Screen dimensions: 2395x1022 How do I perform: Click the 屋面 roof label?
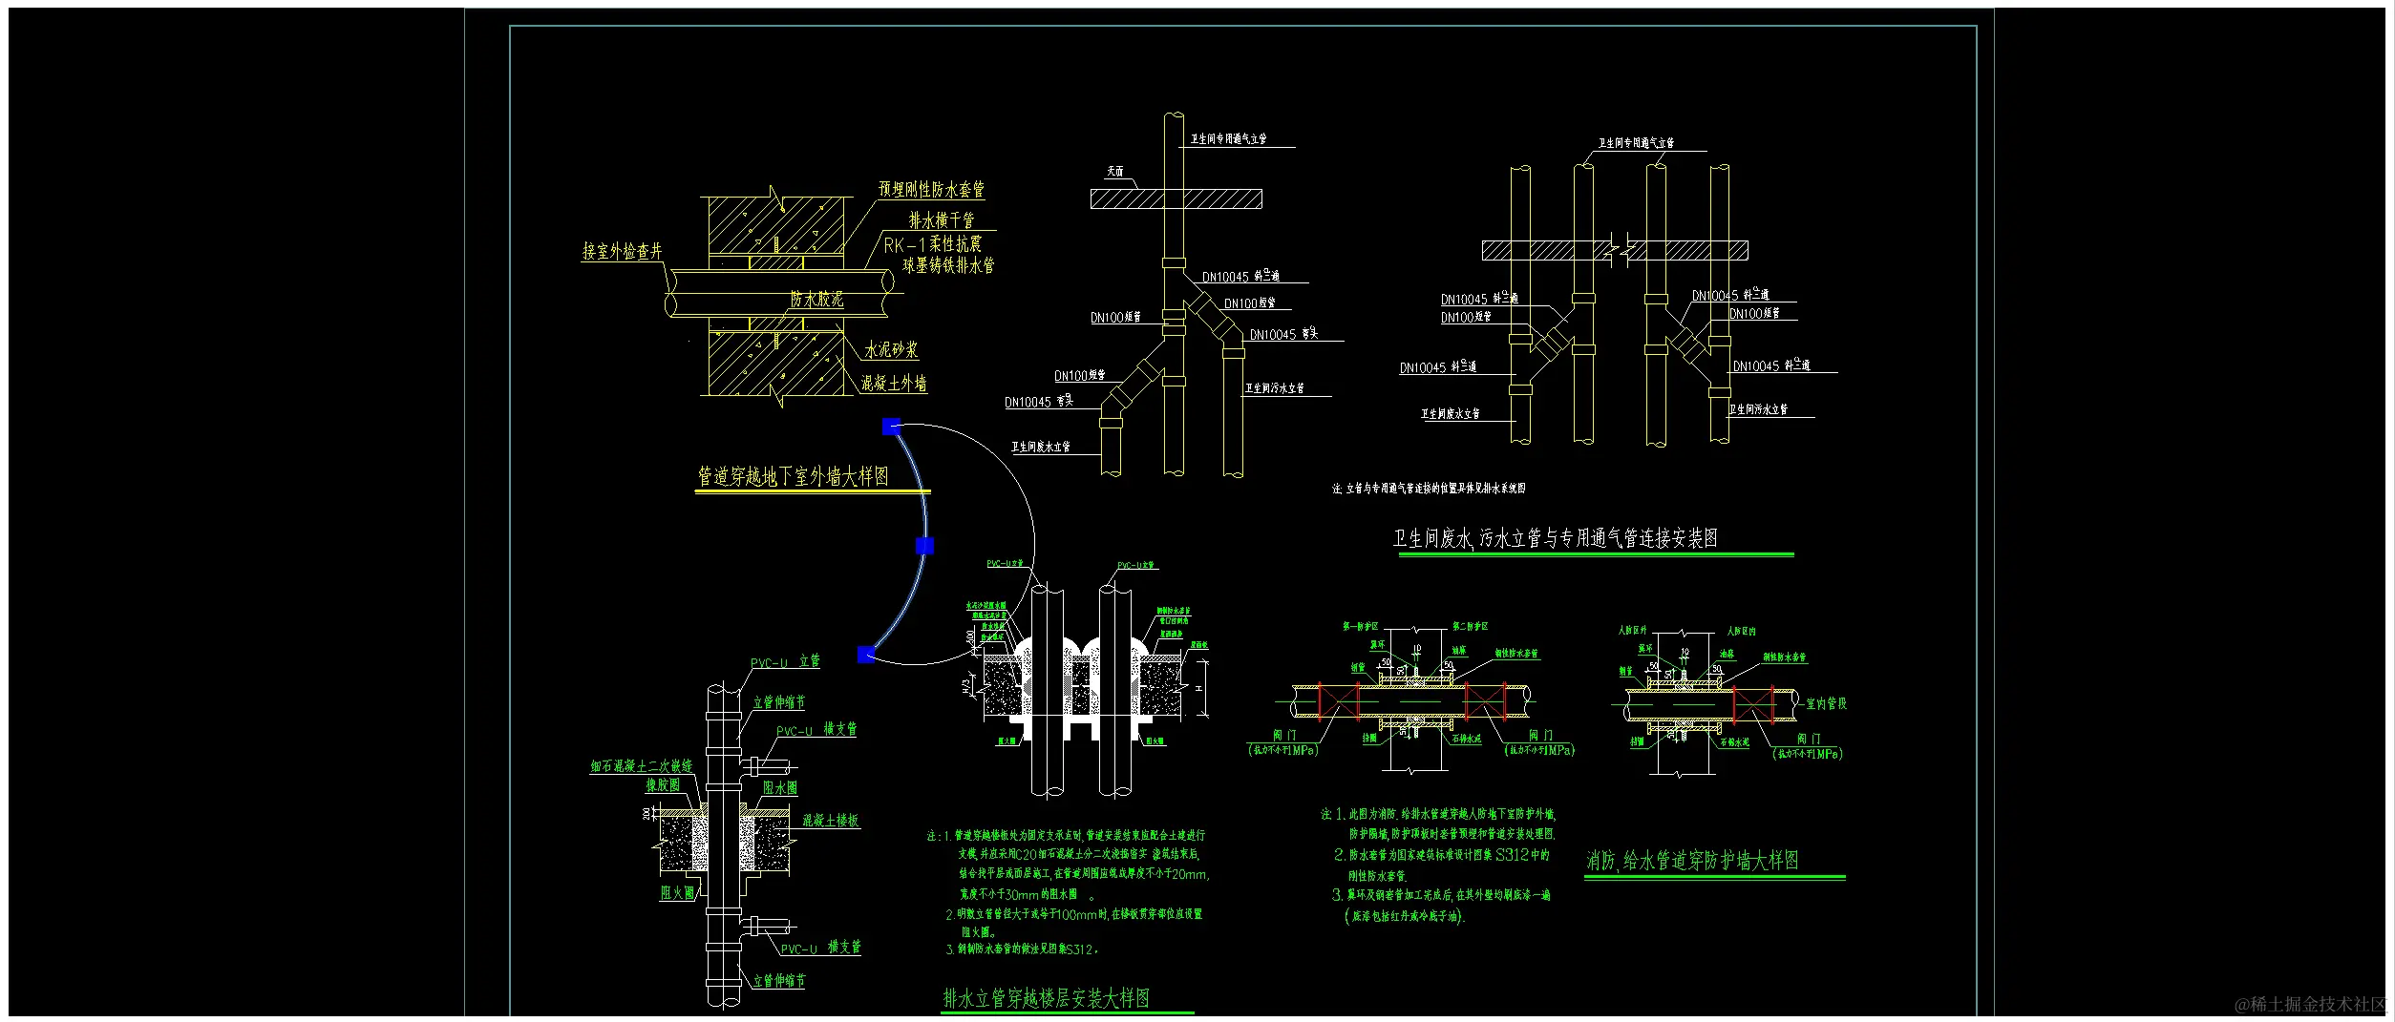point(1115,172)
